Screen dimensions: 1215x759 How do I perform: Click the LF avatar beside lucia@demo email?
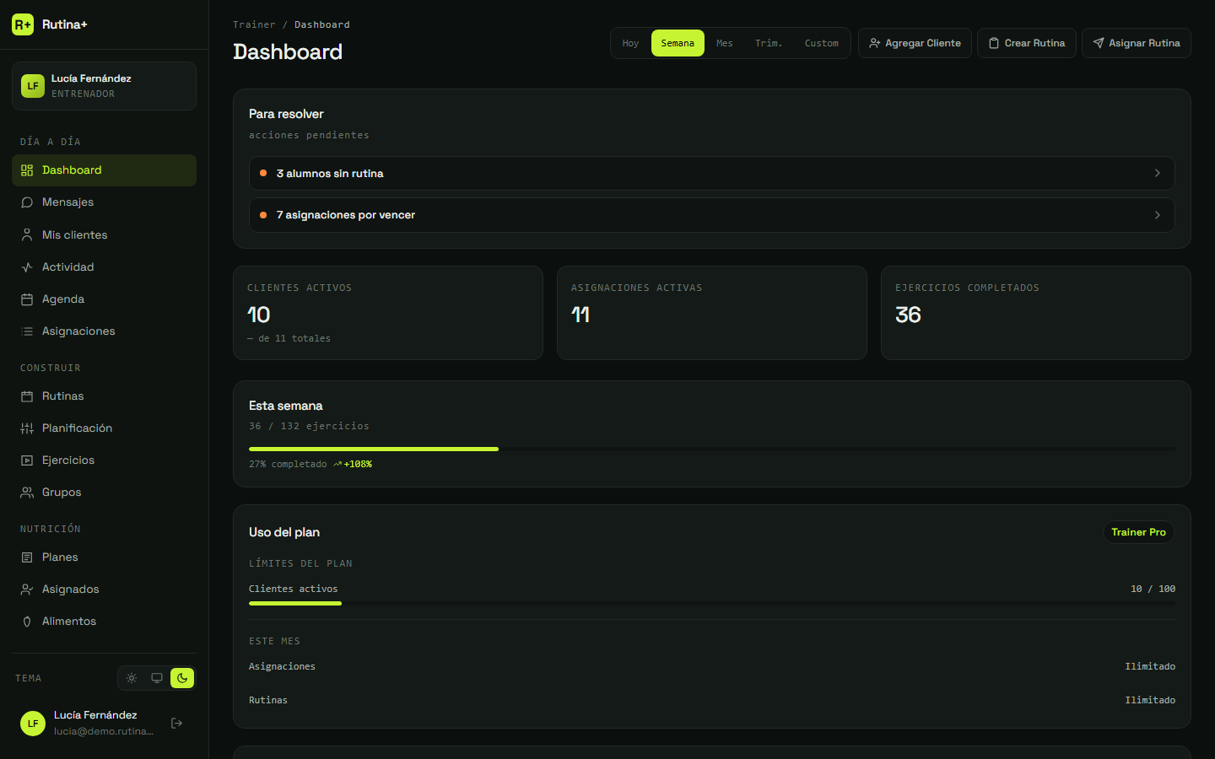(33, 724)
